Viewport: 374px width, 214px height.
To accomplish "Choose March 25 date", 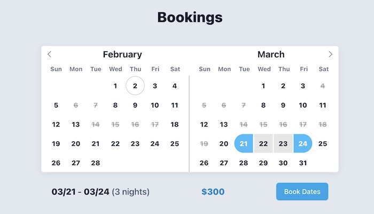I will tap(323, 143).
